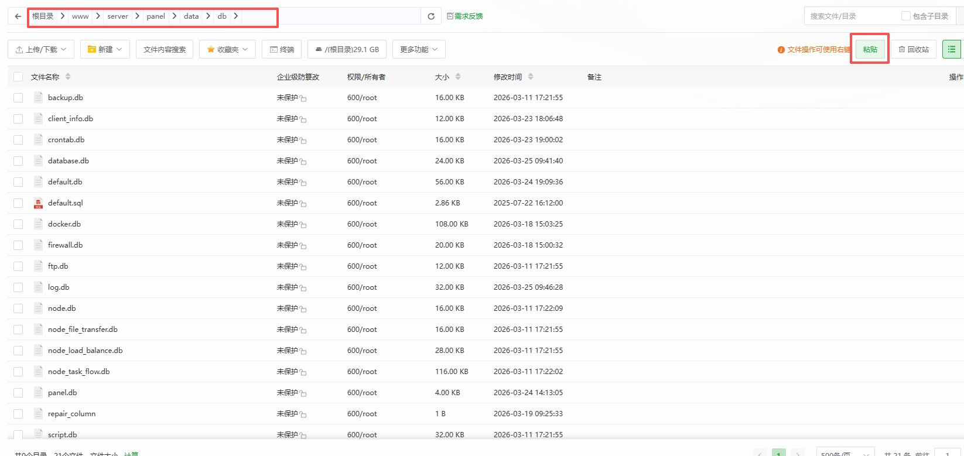
Task: Click the lock icon in docker.db row
Action: coord(303,225)
